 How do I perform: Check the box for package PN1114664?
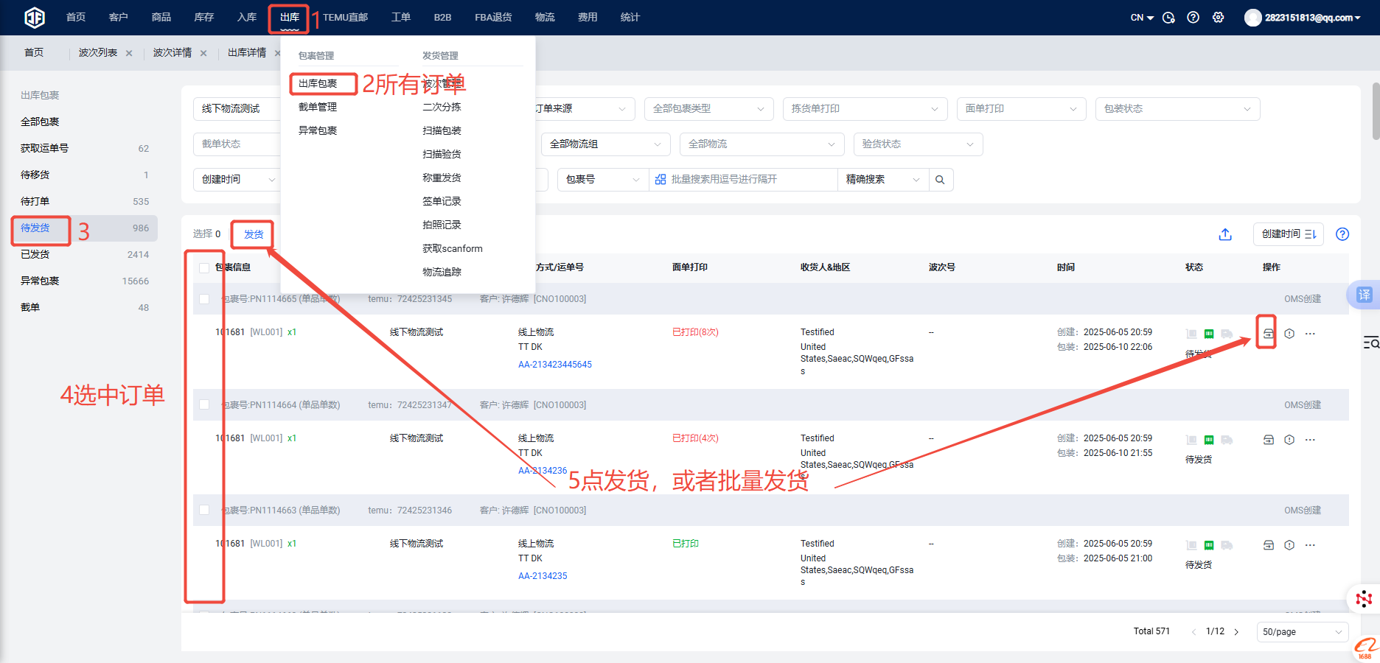coord(204,404)
